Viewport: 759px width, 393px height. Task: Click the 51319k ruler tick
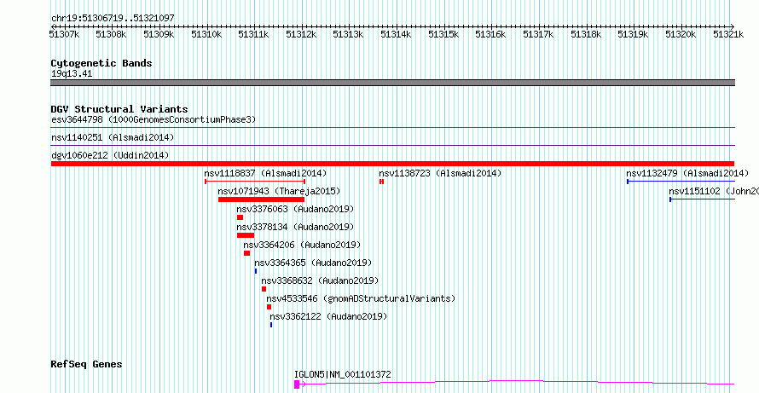pos(634,34)
